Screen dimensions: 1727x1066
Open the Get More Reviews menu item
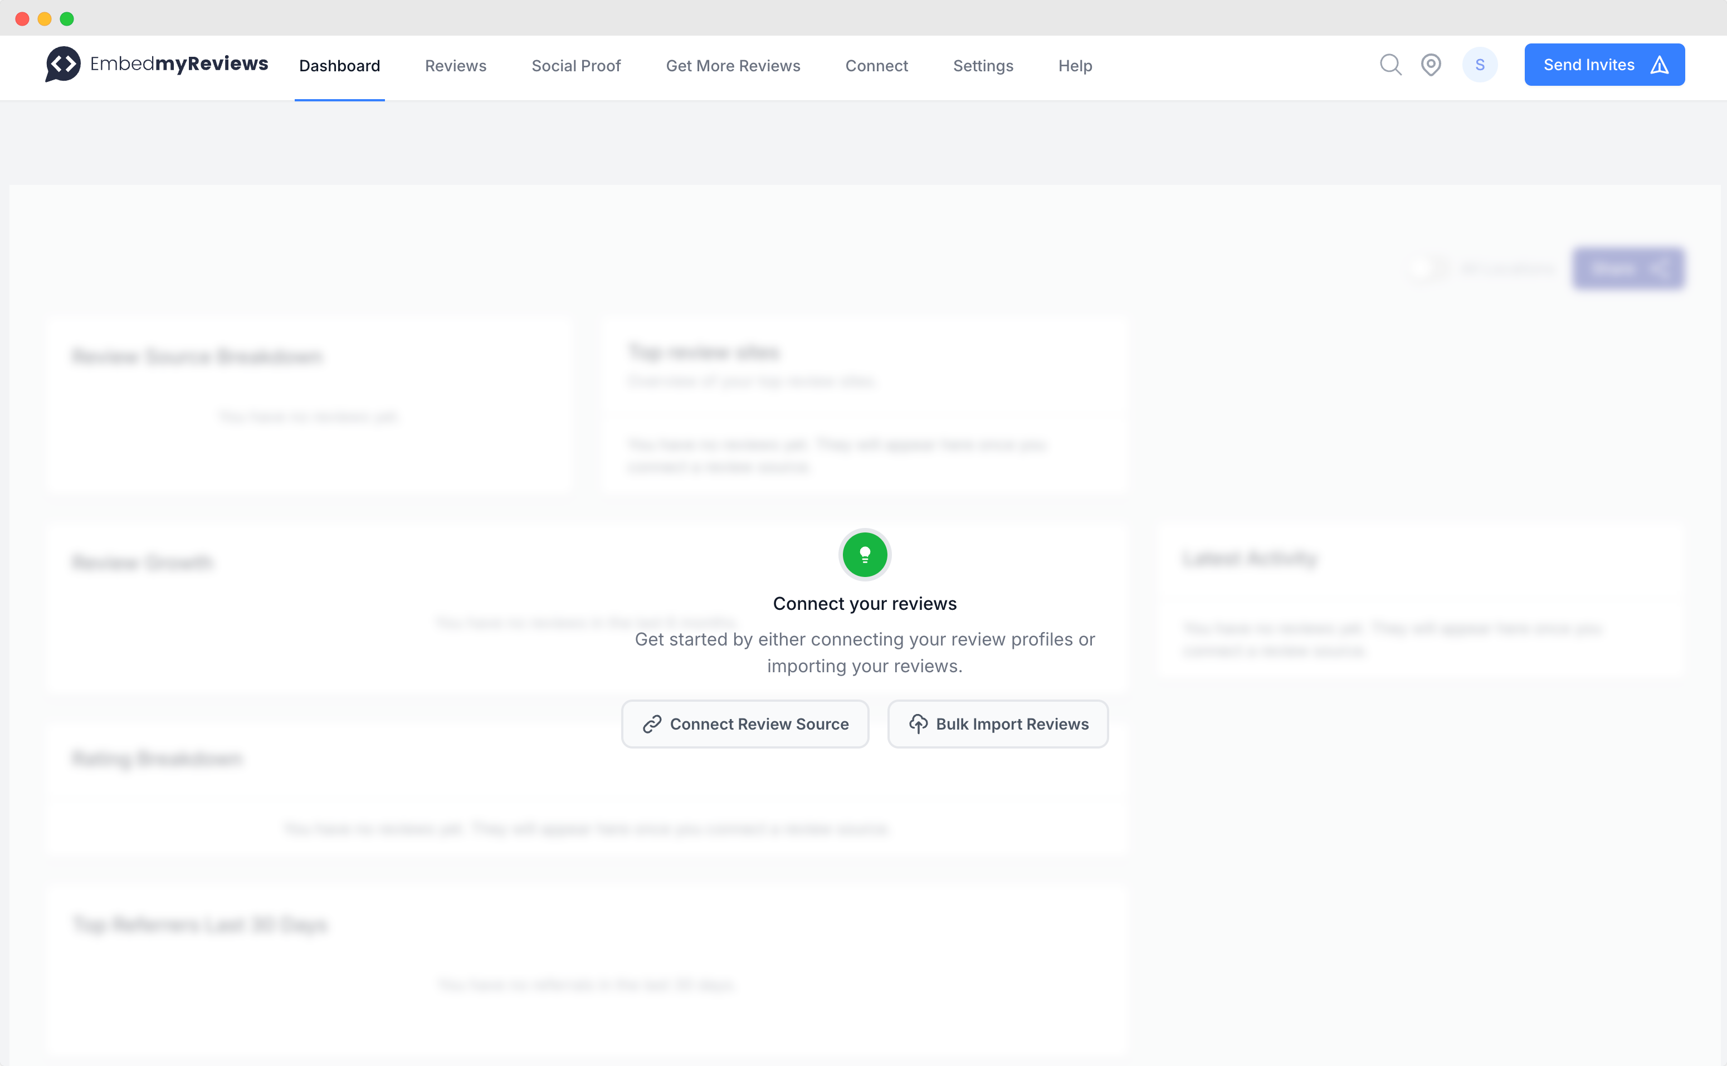click(733, 66)
